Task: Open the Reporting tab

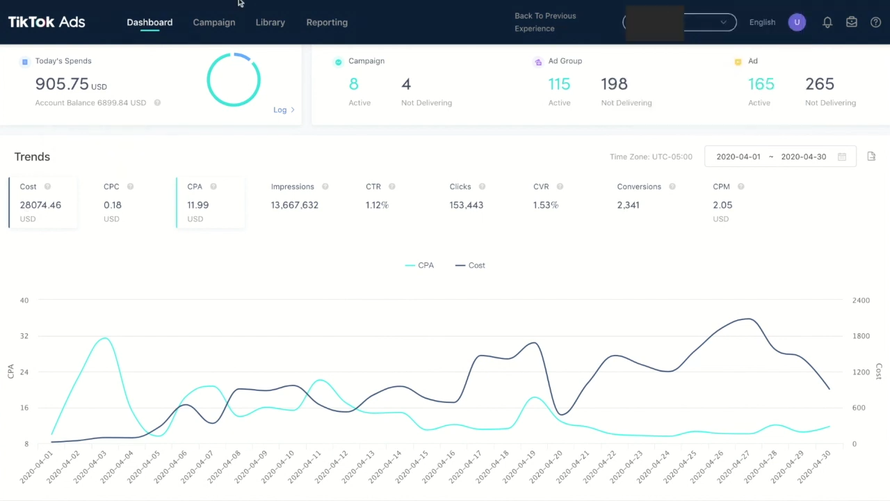Action: tap(327, 22)
